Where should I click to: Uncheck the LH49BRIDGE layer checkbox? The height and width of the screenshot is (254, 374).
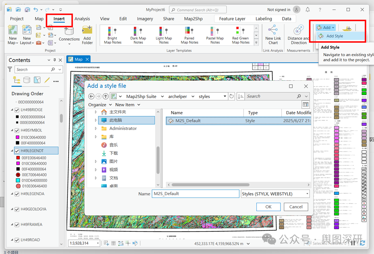tap(17, 110)
